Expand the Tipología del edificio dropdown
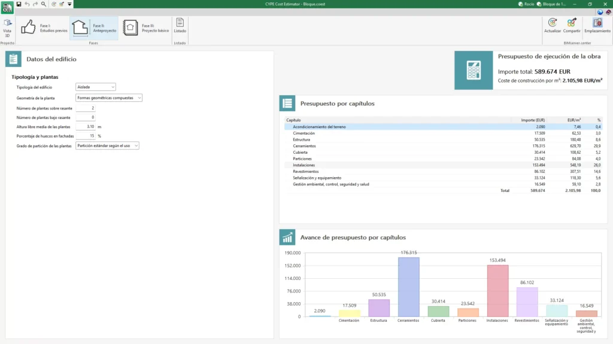Screen dimensions: 613x344 (96, 87)
